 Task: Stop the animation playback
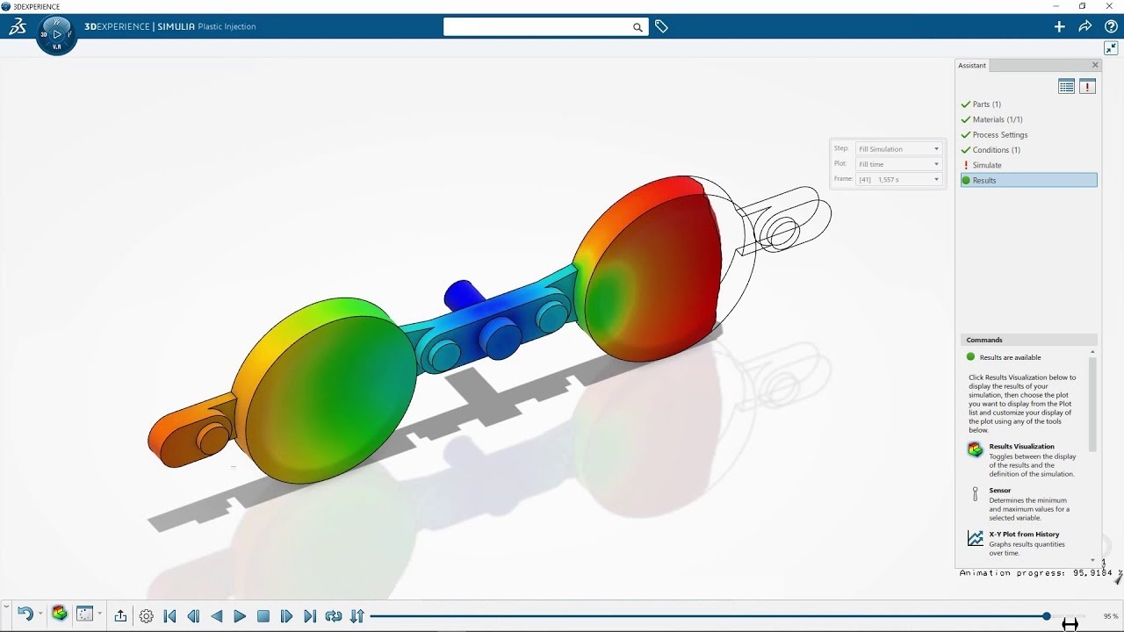263,616
